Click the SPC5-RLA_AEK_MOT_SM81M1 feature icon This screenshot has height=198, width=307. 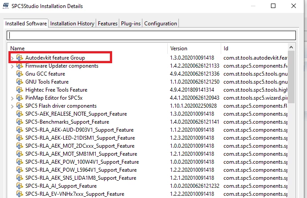pyautogui.click(x=20, y=154)
